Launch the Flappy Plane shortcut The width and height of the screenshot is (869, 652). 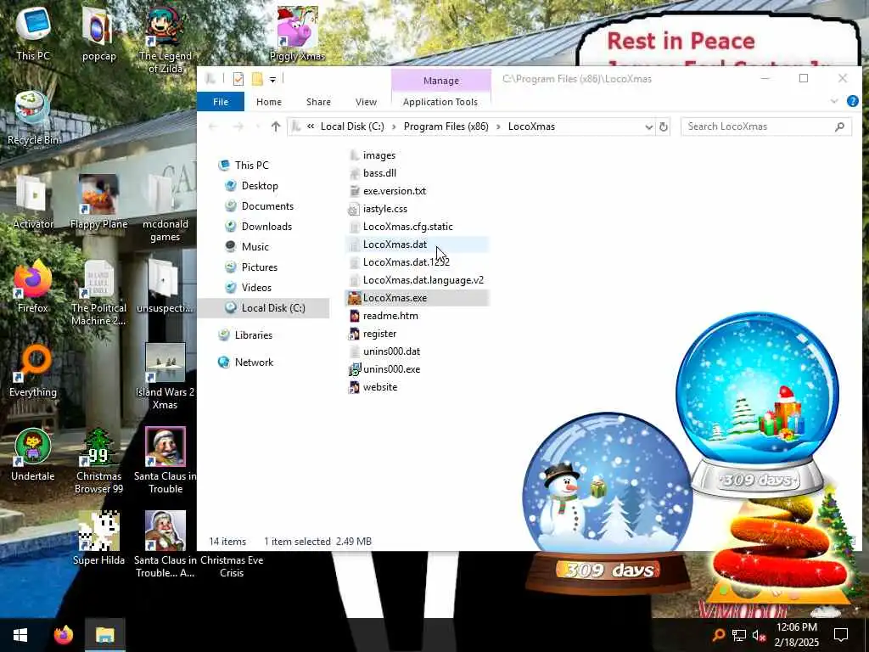coord(98,202)
